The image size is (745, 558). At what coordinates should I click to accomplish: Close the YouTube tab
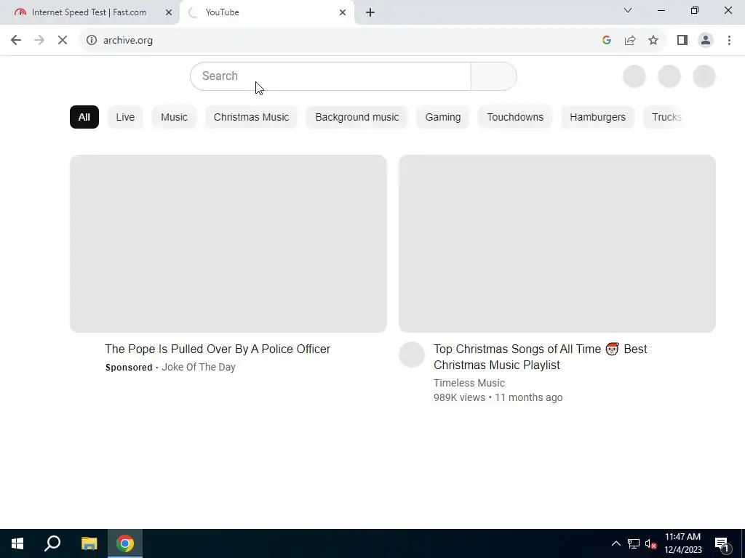click(342, 12)
